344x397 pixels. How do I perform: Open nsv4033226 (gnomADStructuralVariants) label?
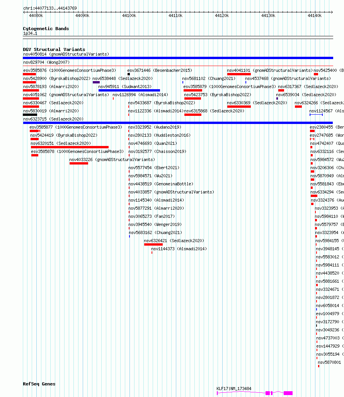112,159
